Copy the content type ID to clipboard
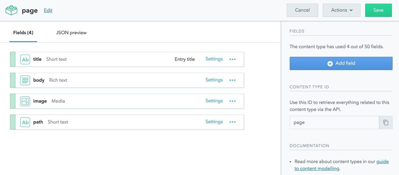This screenshot has width=399, height=175. (x=386, y=122)
